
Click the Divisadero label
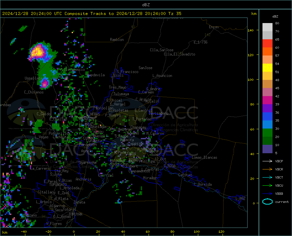pos(158,113)
